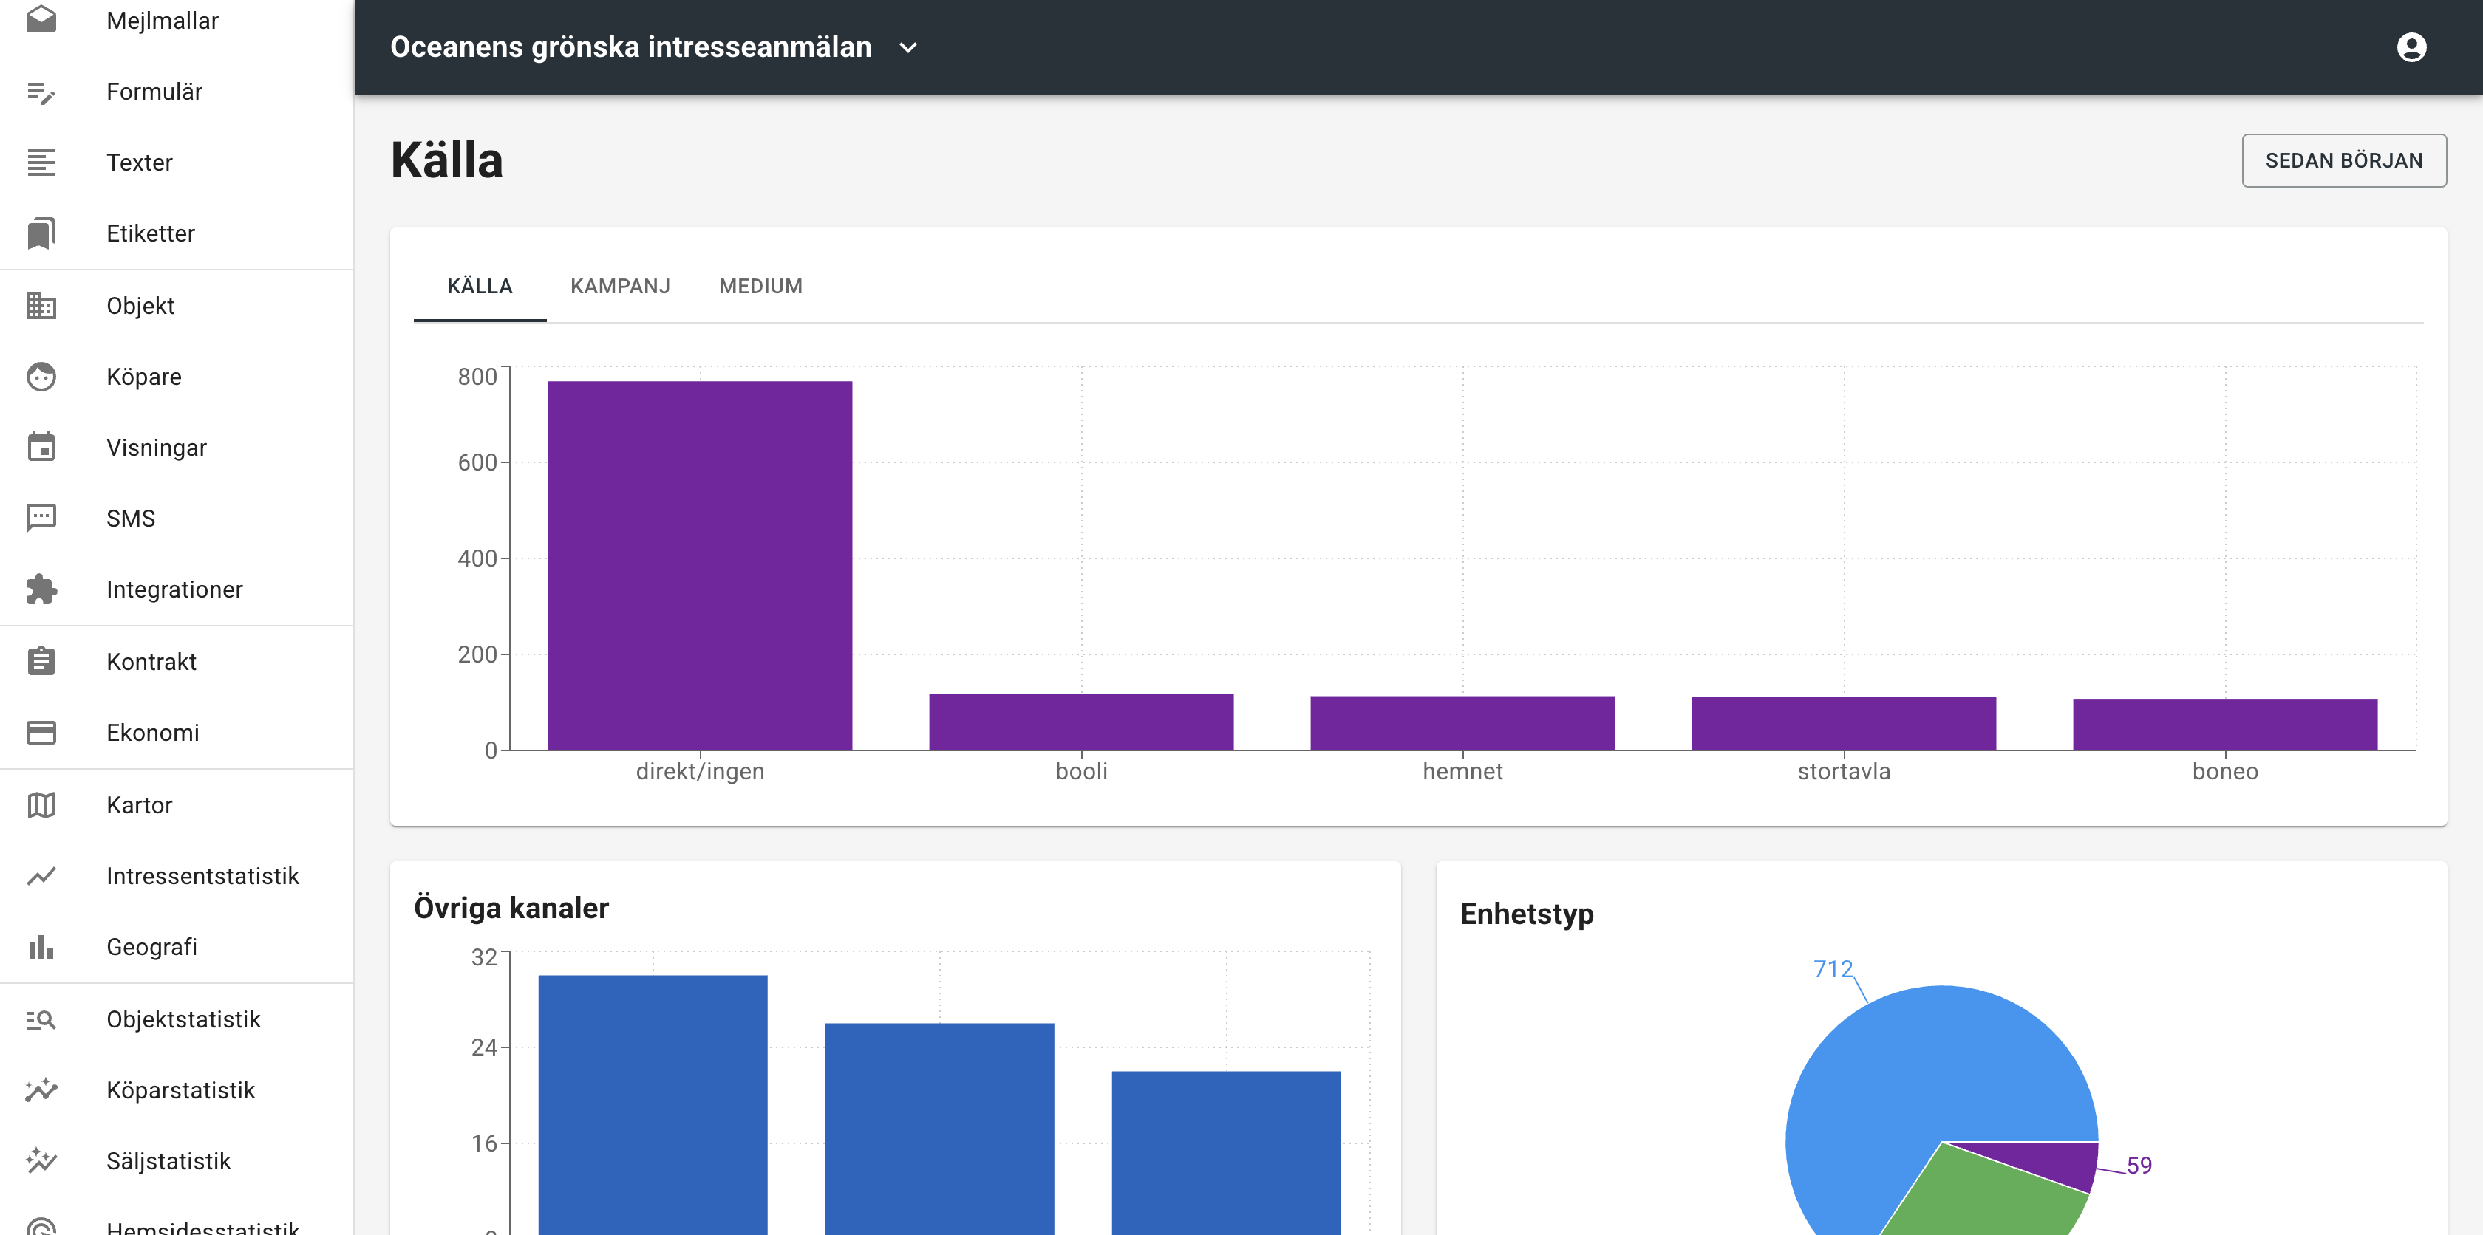Switch to the MEDIUM tab

click(x=760, y=286)
